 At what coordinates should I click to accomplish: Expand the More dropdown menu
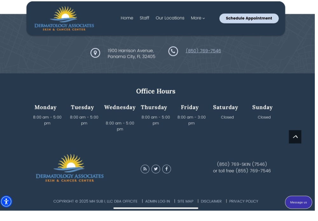coord(198,18)
